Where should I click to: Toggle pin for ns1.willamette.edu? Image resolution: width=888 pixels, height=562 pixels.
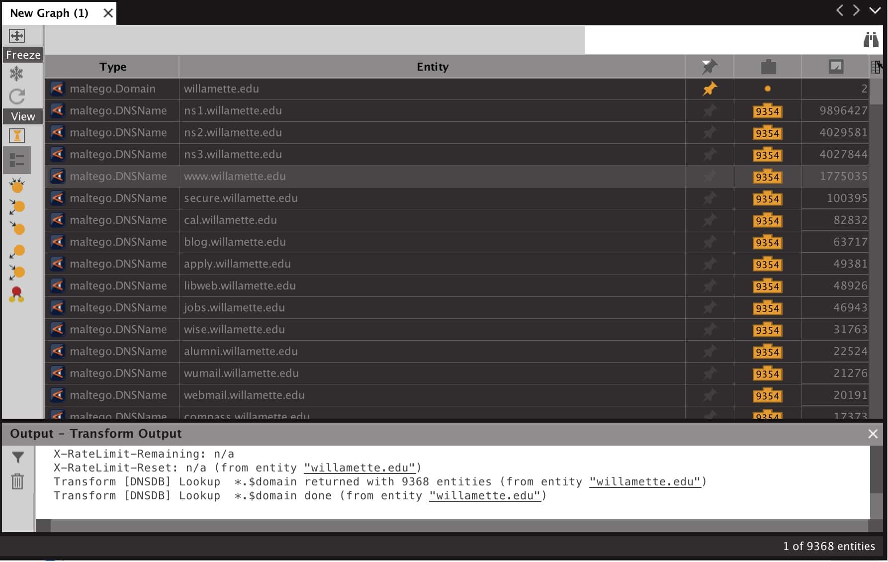(x=710, y=110)
